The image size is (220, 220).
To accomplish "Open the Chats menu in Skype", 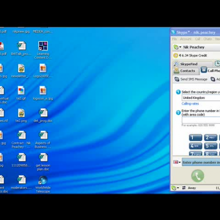I will coord(207,39).
